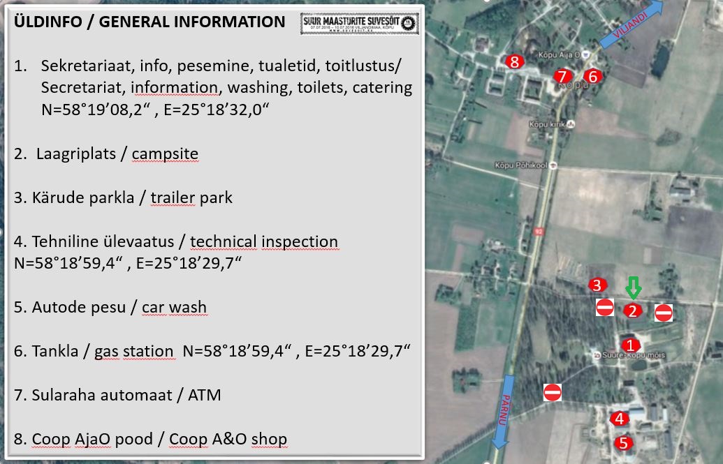Click red trailer park marker 3
Screen dimensions: 723x464
[596, 285]
